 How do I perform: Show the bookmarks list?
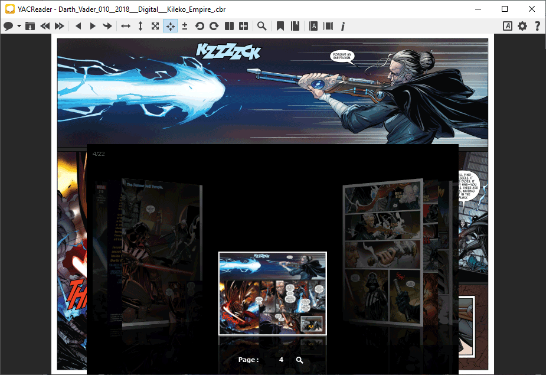(x=295, y=26)
